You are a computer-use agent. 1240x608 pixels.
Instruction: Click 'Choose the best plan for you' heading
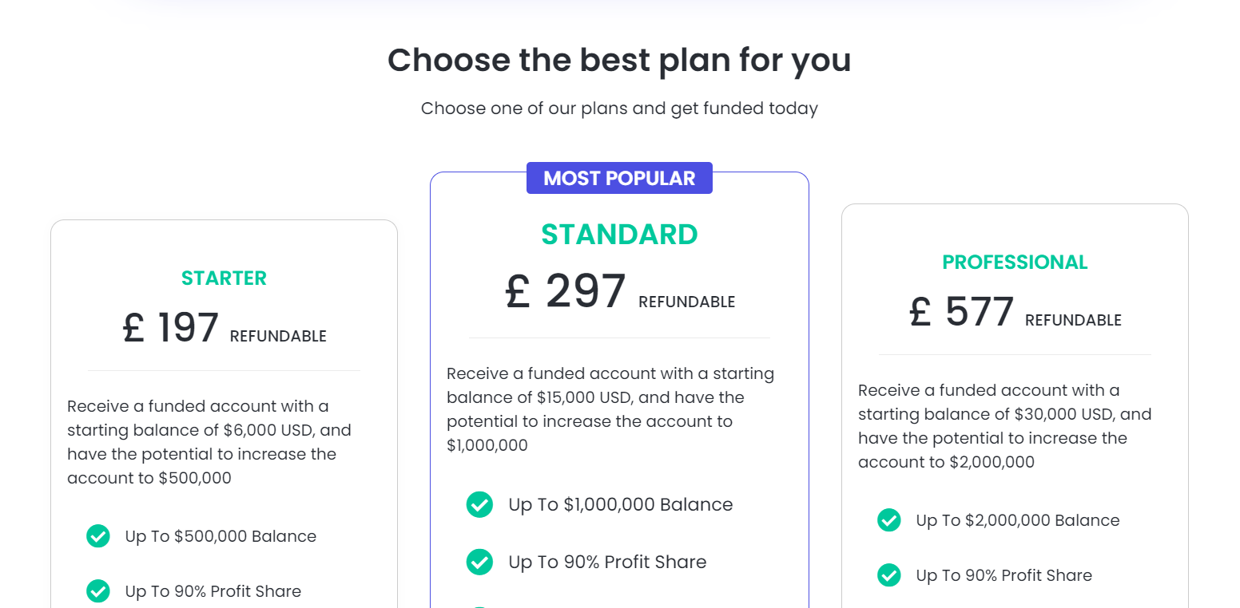click(619, 61)
